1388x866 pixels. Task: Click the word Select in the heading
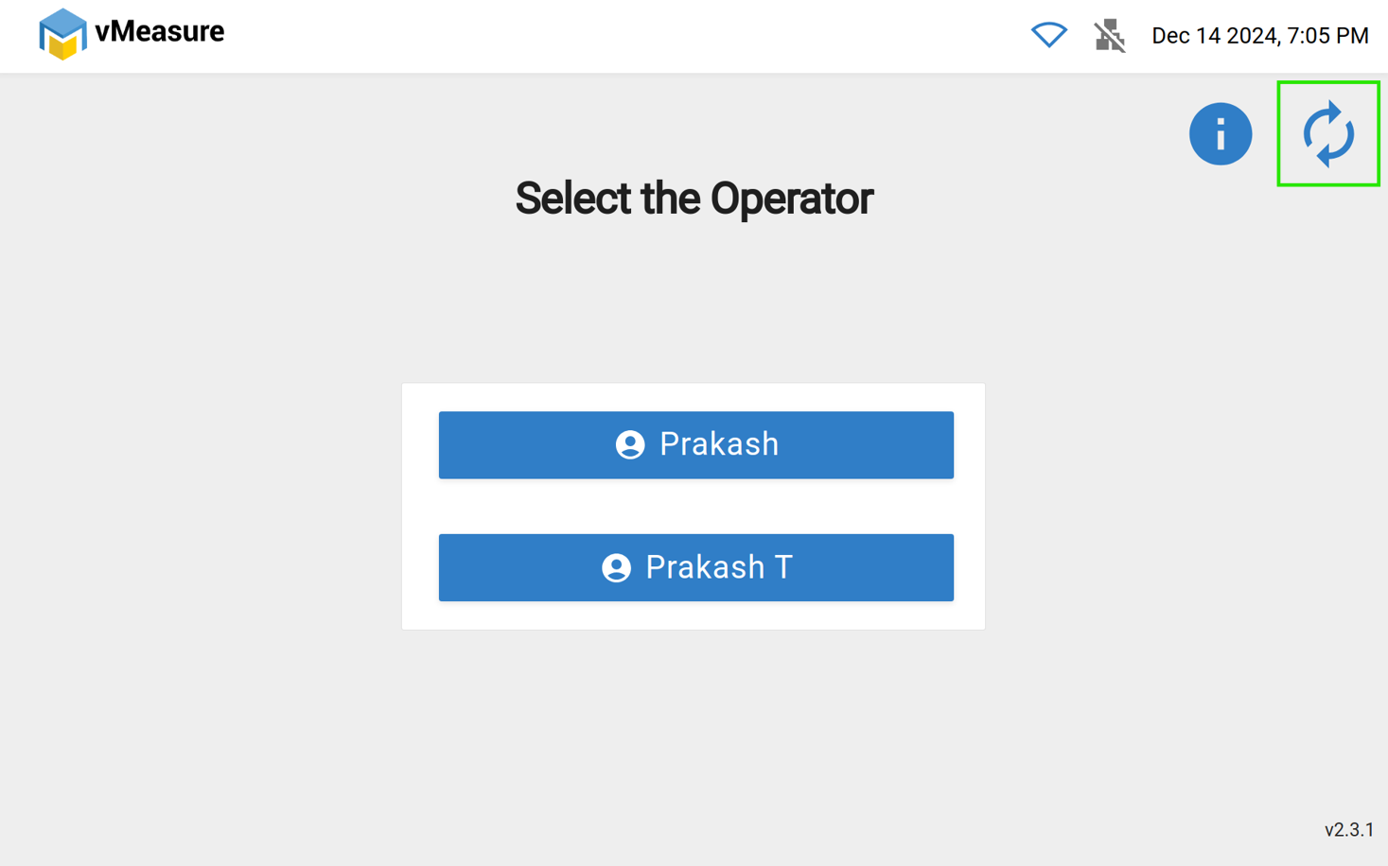[572, 199]
